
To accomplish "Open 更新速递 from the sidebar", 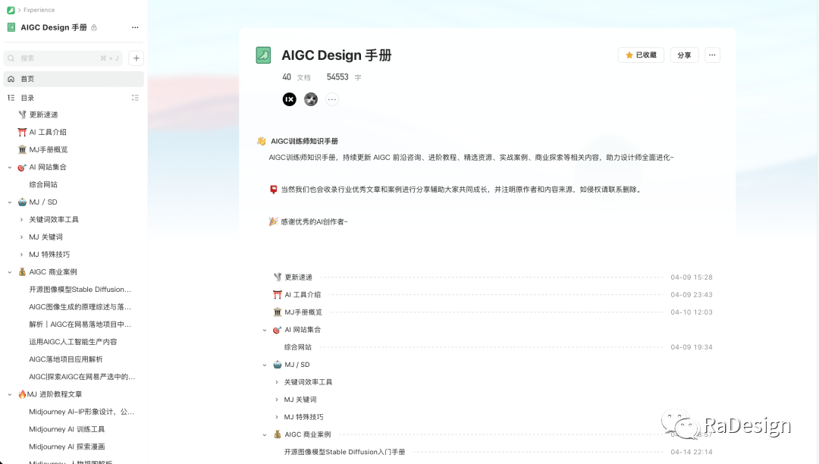I will pos(43,114).
